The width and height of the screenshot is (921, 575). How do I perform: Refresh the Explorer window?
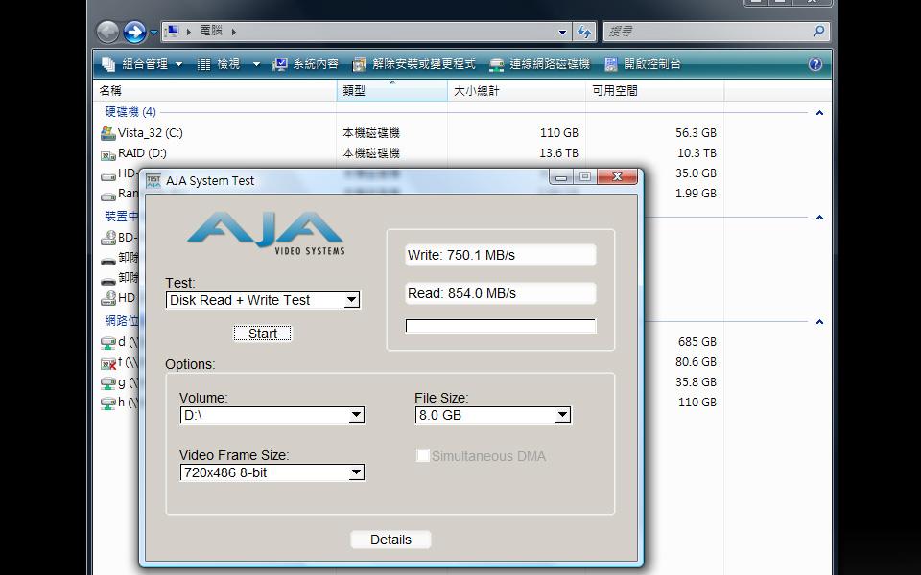[x=584, y=32]
